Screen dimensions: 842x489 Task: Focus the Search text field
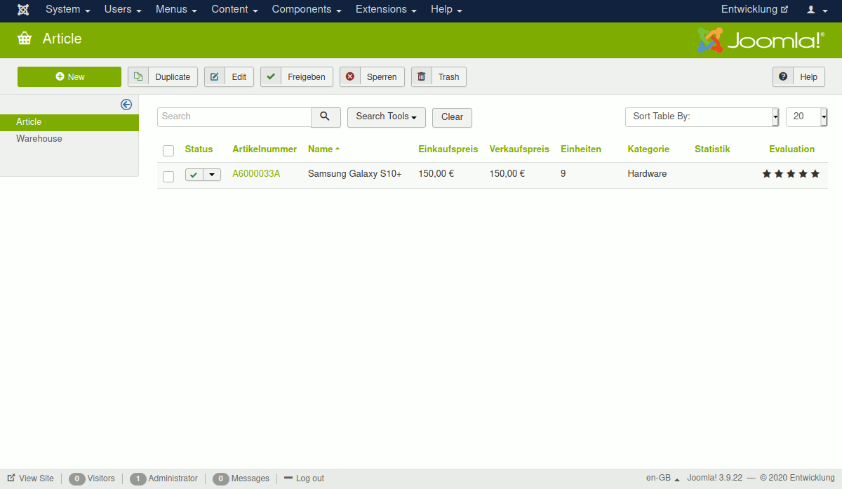[234, 117]
